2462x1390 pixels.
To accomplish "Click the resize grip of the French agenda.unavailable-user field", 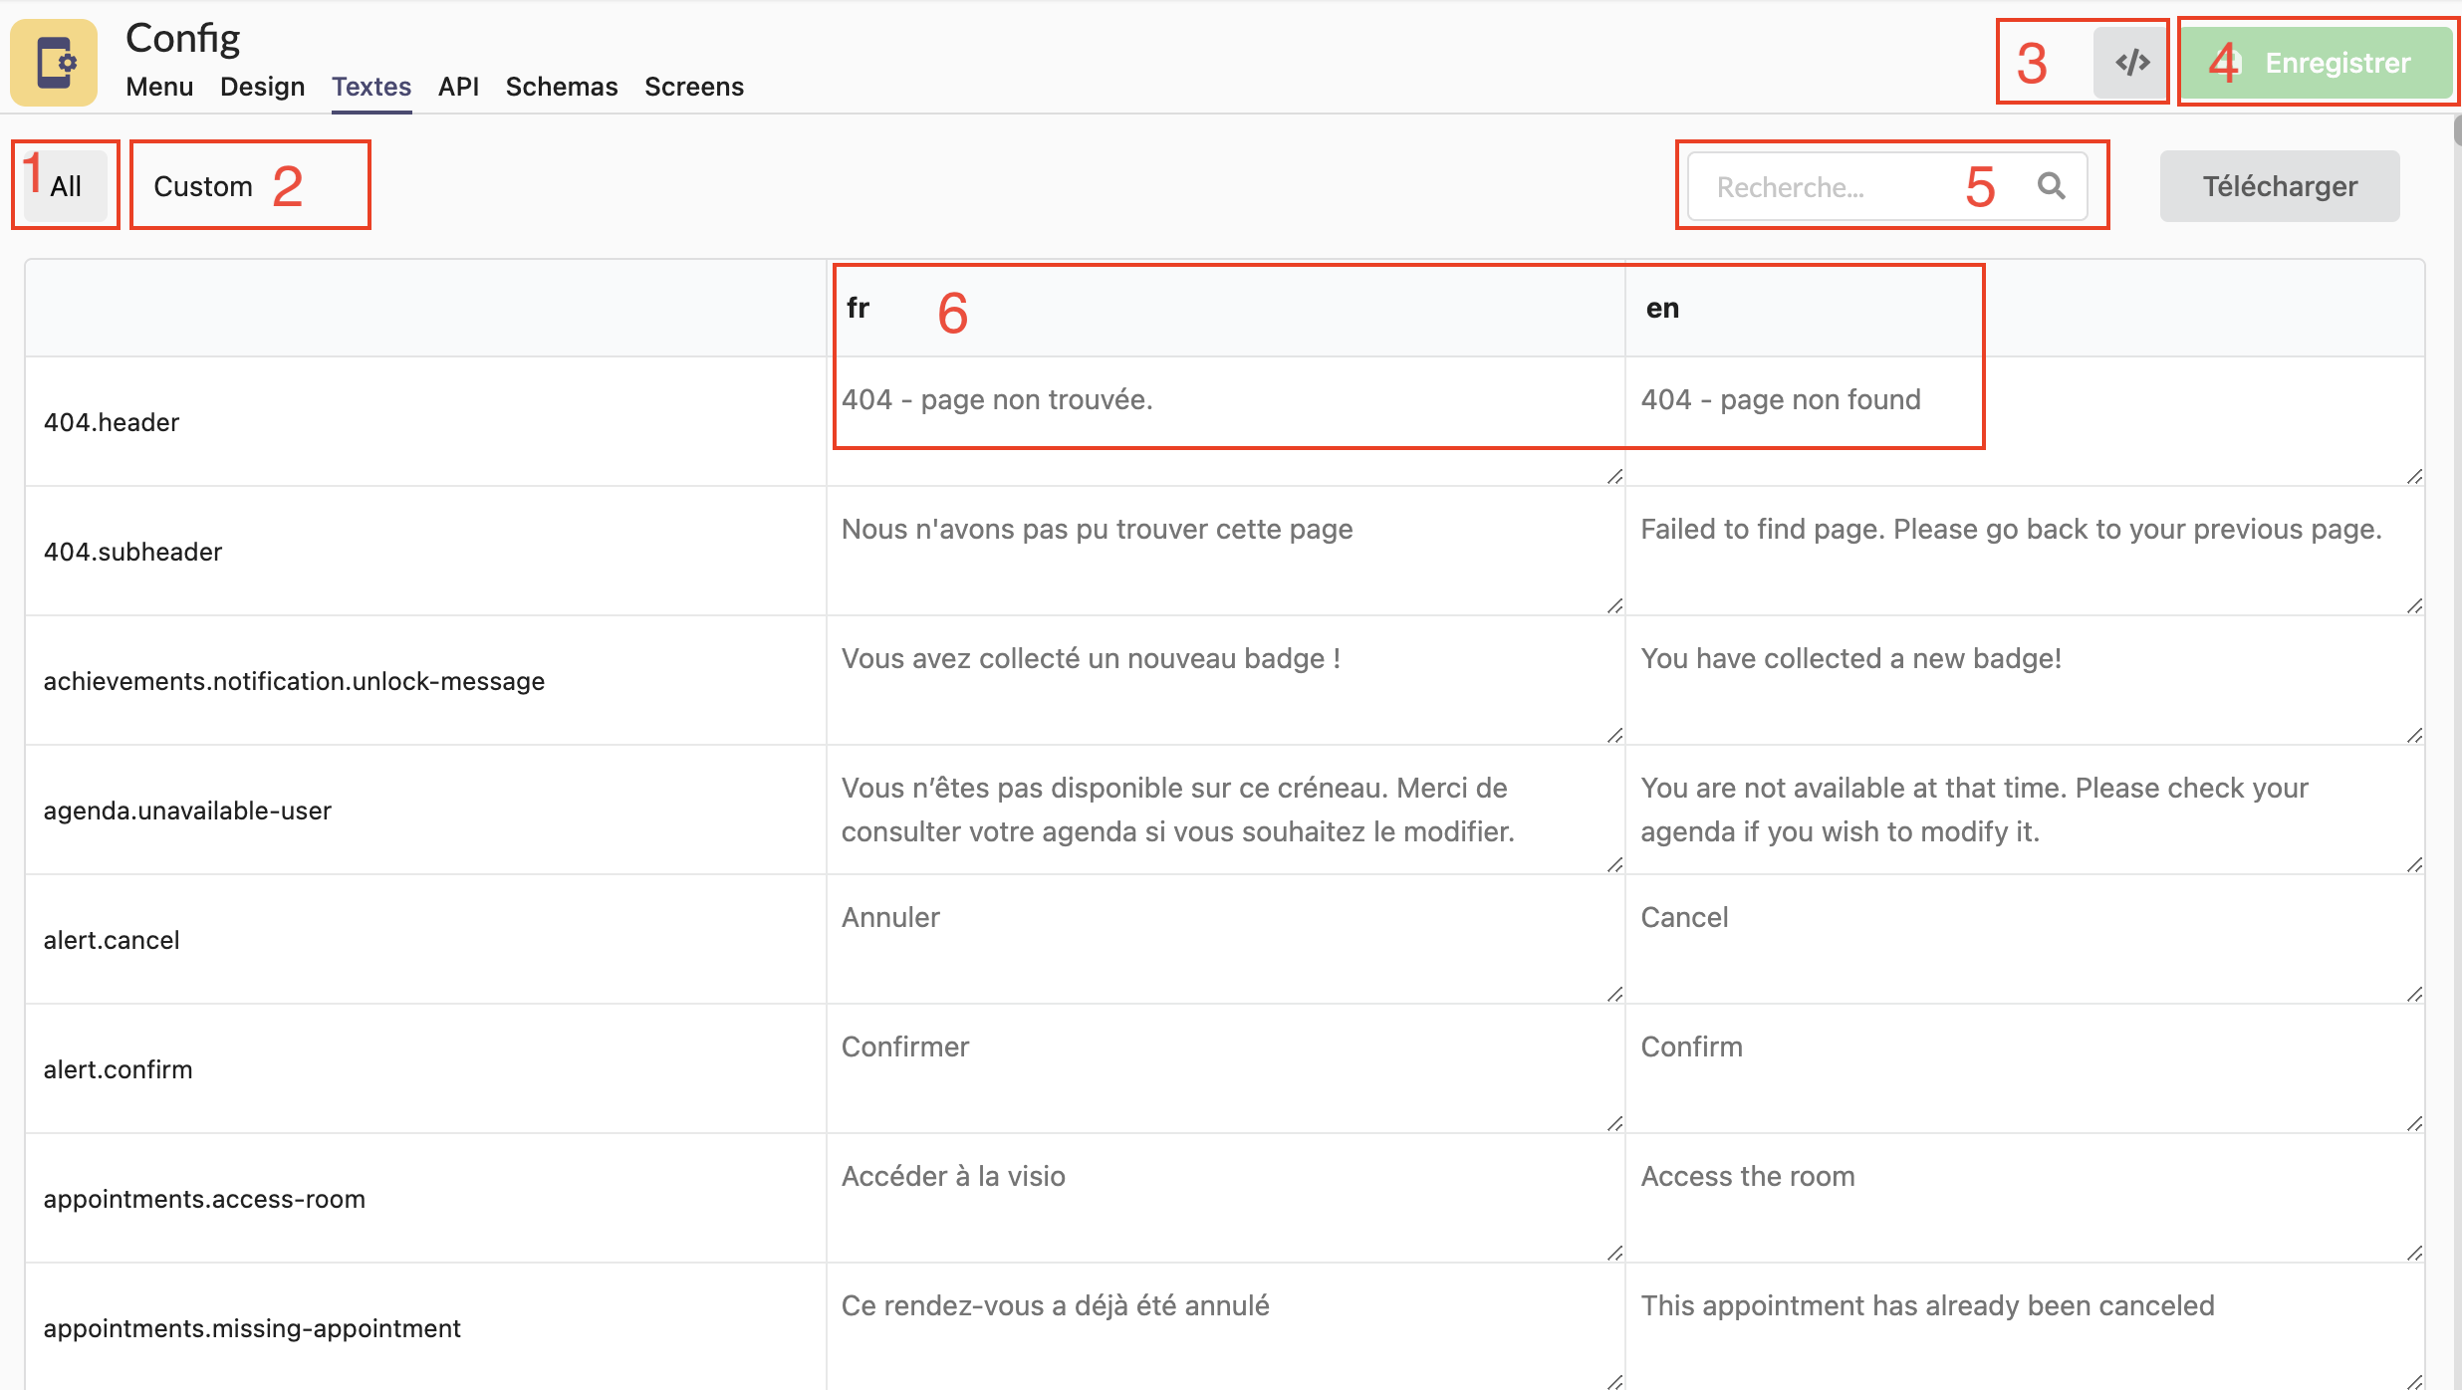I will [x=1614, y=865].
